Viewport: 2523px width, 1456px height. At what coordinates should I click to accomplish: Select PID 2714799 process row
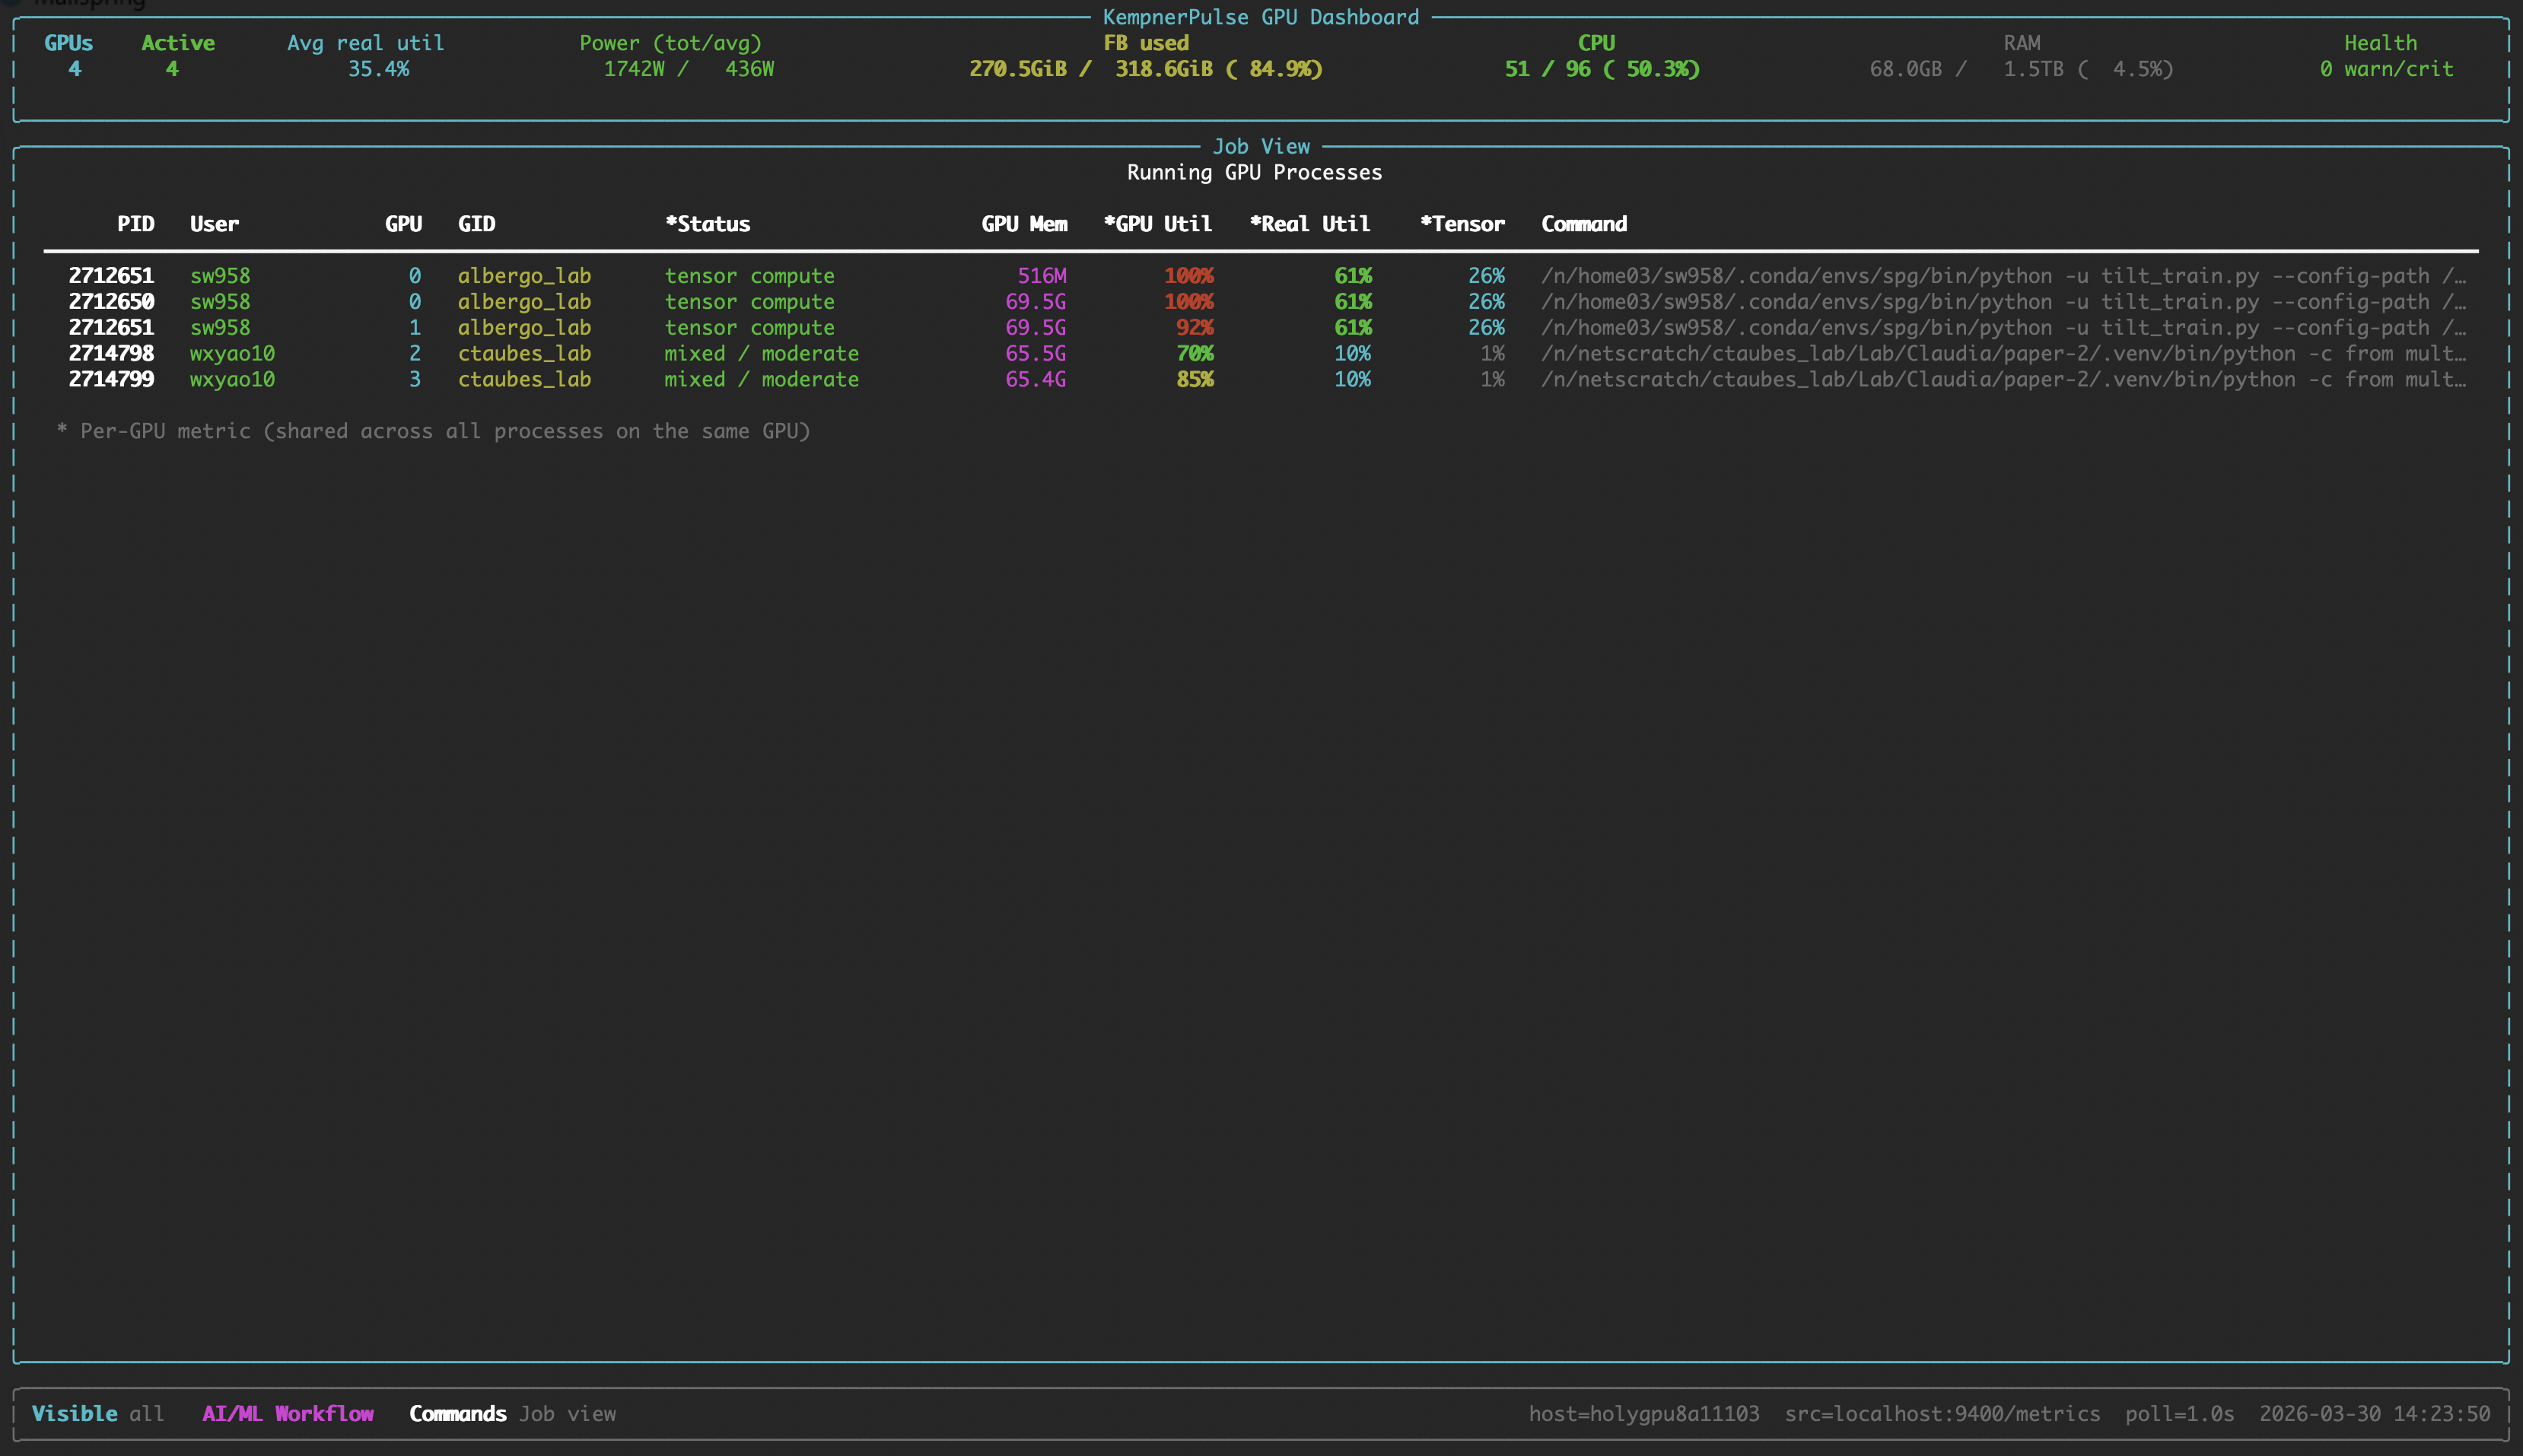[111, 380]
